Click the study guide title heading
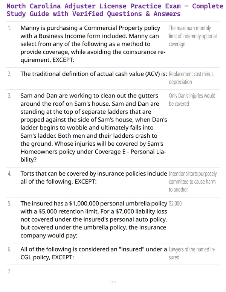The width and height of the screenshot is (226, 292). pyautogui.click(x=115, y=10)
